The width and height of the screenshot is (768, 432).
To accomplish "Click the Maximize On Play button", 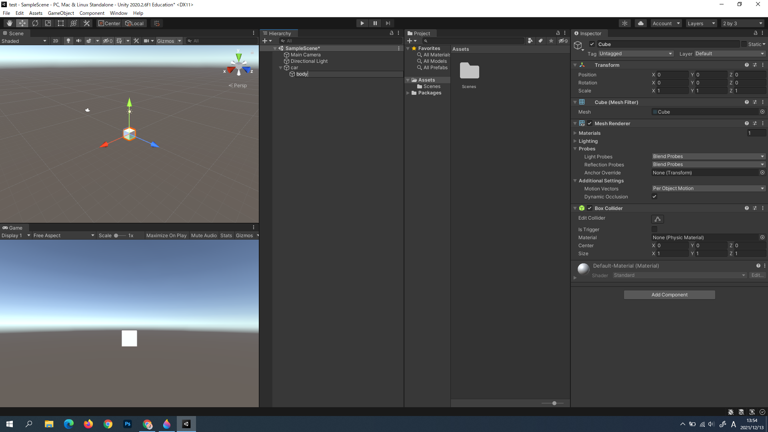I will pos(166,236).
